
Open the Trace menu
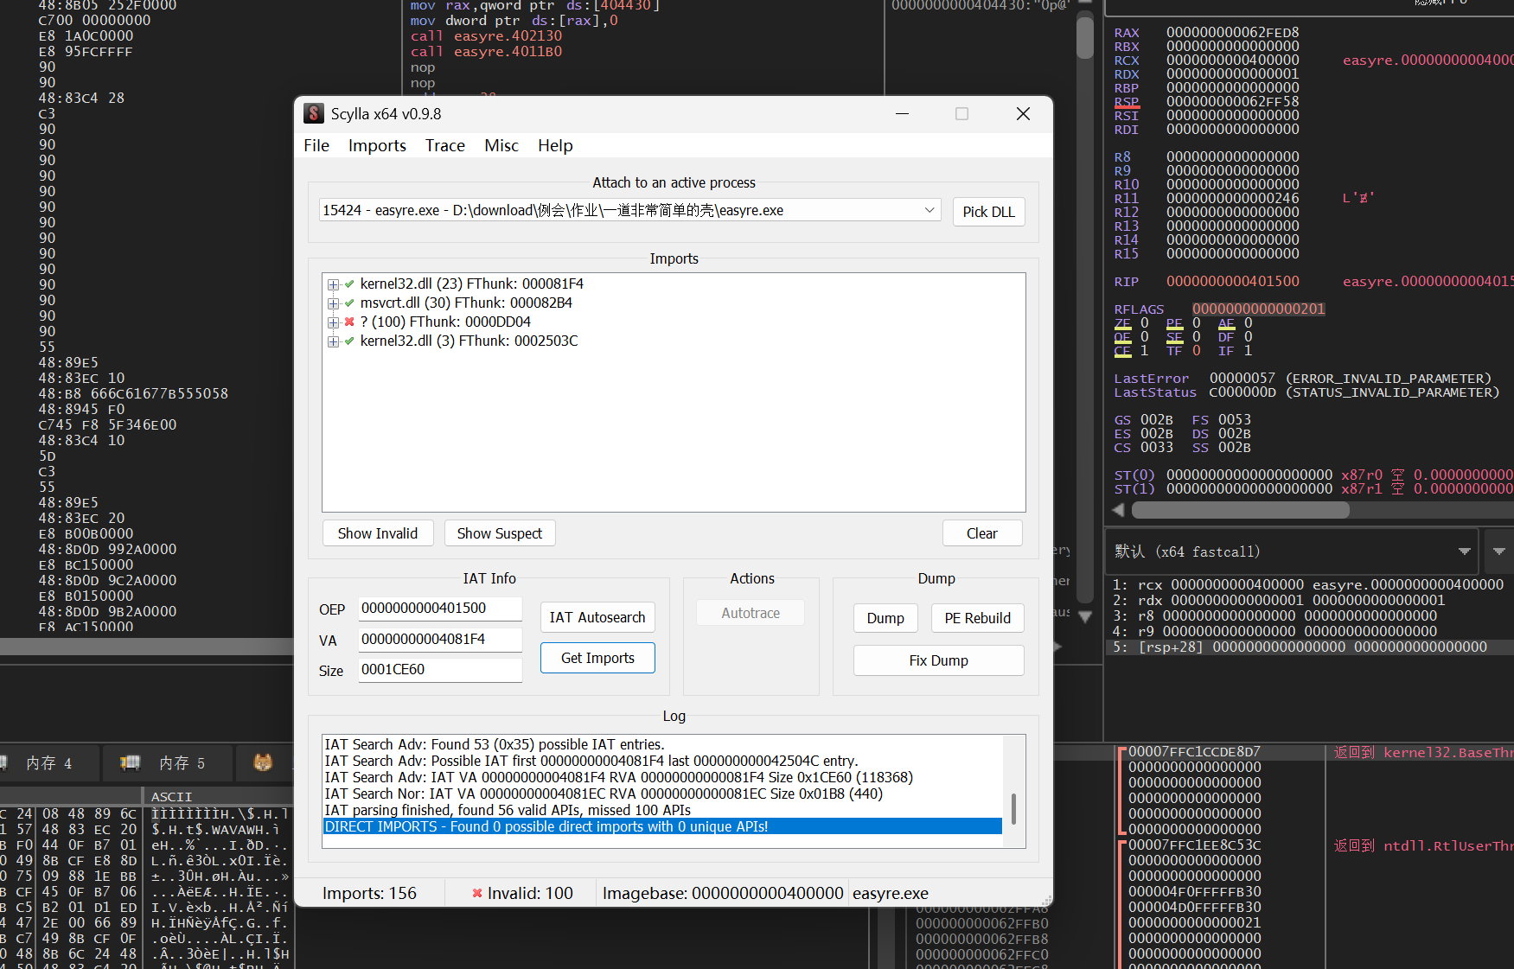pyautogui.click(x=444, y=145)
